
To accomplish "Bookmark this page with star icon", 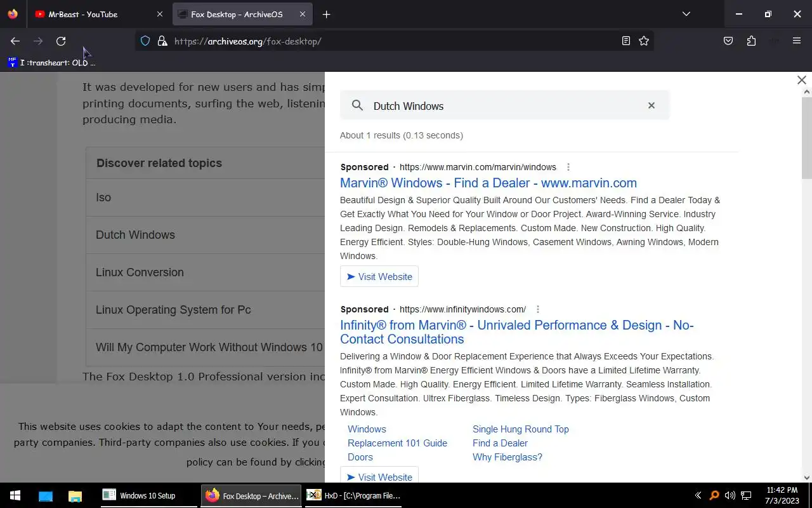I will (x=644, y=41).
